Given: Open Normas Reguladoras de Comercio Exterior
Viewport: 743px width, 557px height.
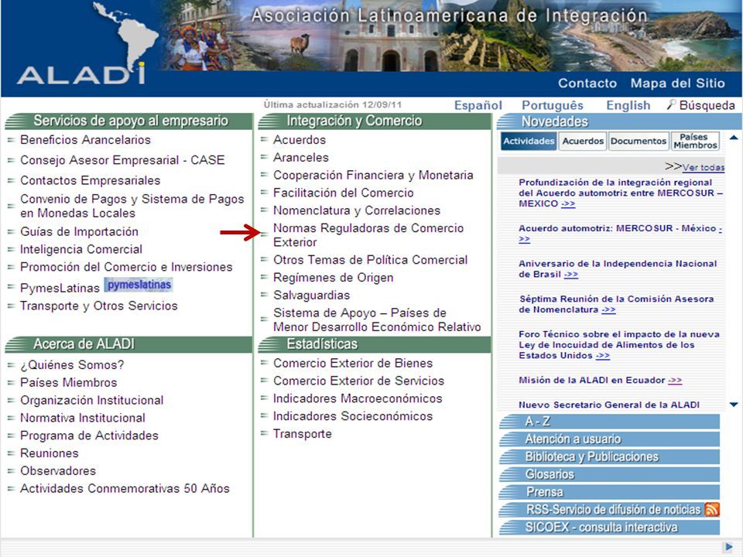Looking at the screenshot, I should (x=368, y=235).
